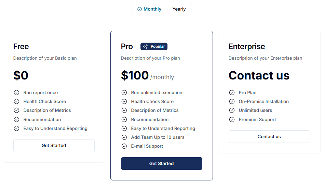
Task: Click the Pro plan title
Action: 127,47
